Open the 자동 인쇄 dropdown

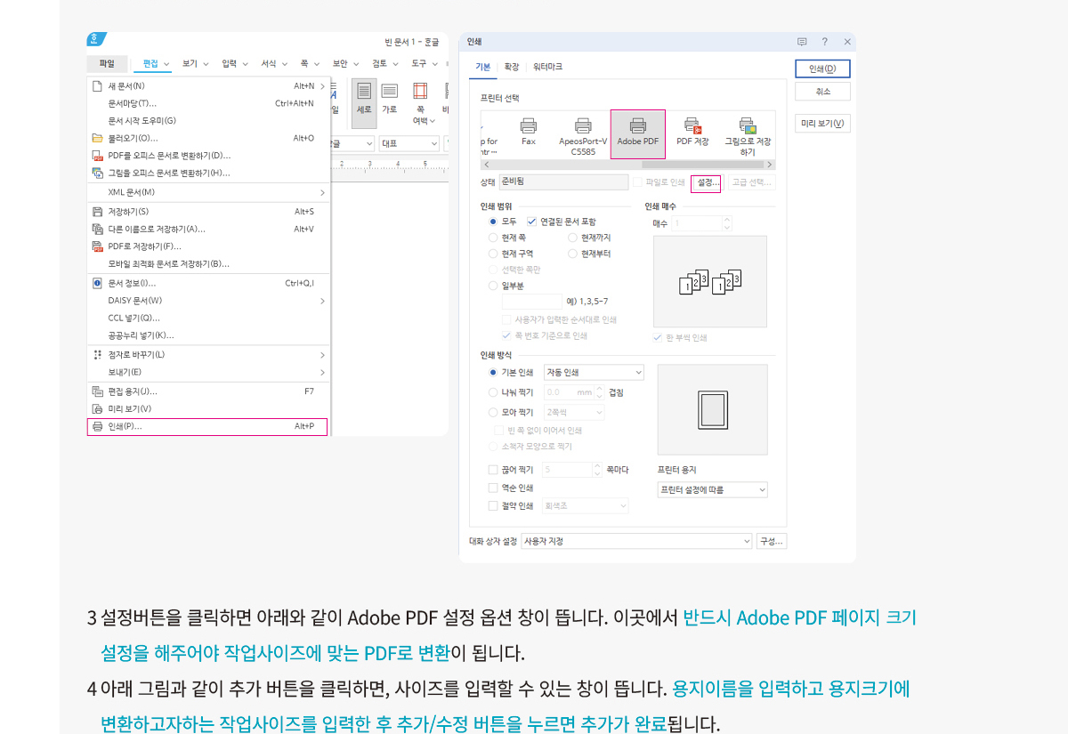click(594, 373)
